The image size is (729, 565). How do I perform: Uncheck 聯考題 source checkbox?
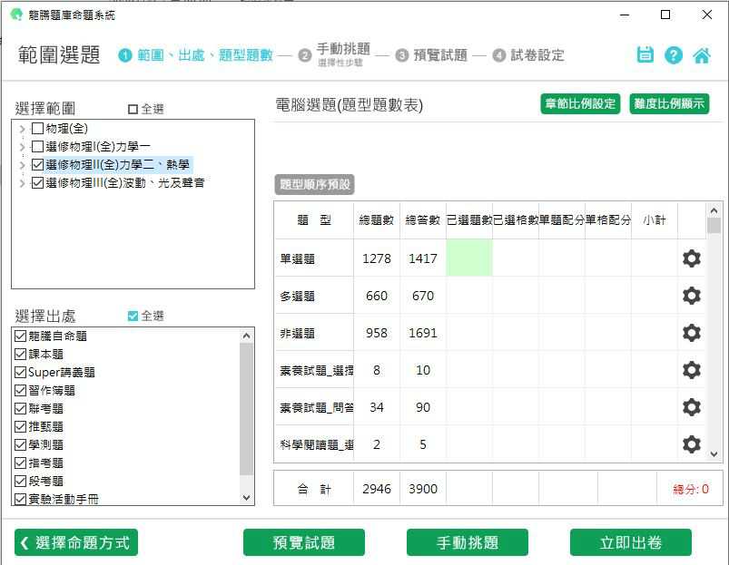coord(21,408)
